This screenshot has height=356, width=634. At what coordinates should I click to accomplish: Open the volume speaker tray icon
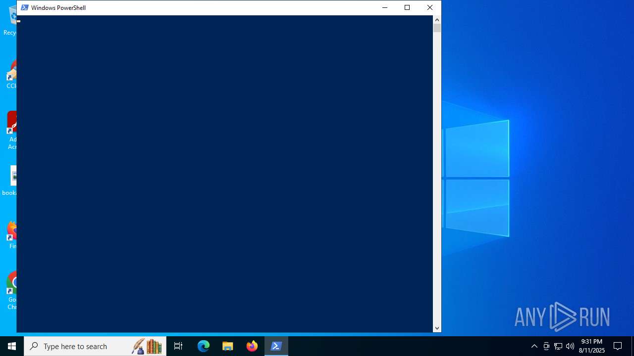[570, 346]
